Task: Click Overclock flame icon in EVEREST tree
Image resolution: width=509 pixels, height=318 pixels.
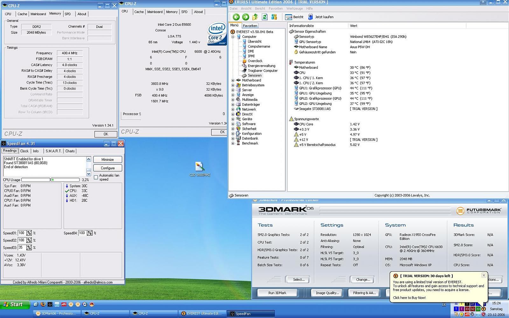Action: [x=244, y=61]
